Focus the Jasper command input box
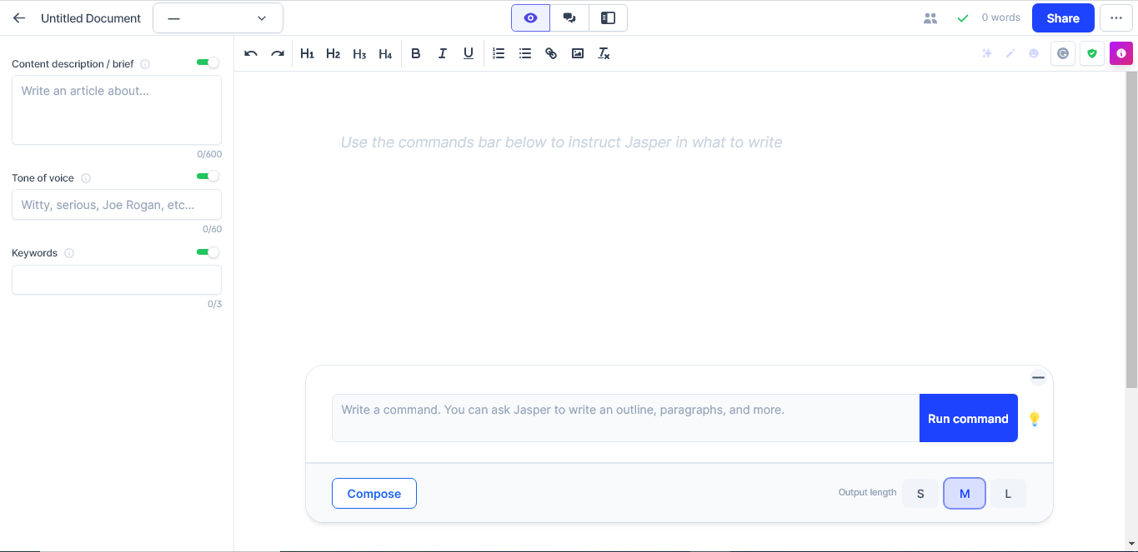Image resolution: width=1138 pixels, height=552 pixels. click(625, 418)
